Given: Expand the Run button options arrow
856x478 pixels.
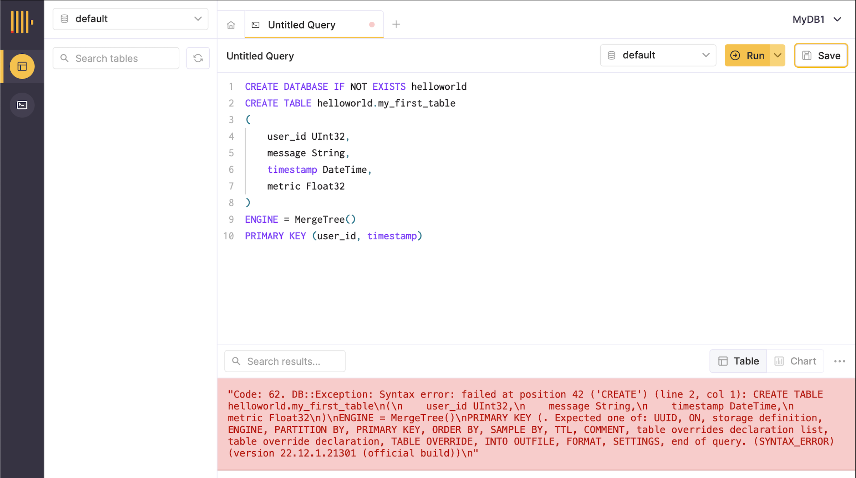Looking at the screenshot, I should coord(778,56).
